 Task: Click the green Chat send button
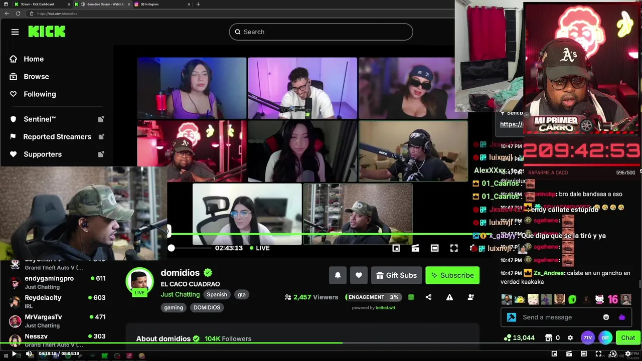click(628, 338)
